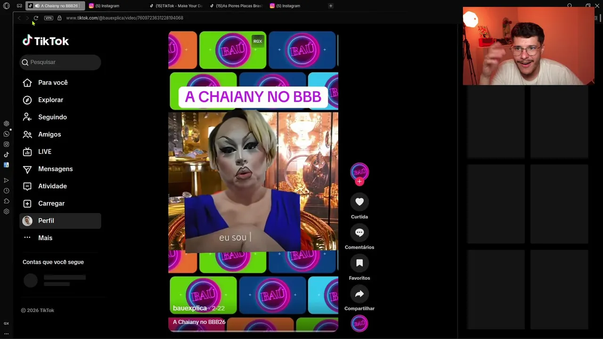Share video with Compartilhar arrow icon
Viewport: 603px width, 339px height.
(x=359, y=294)
